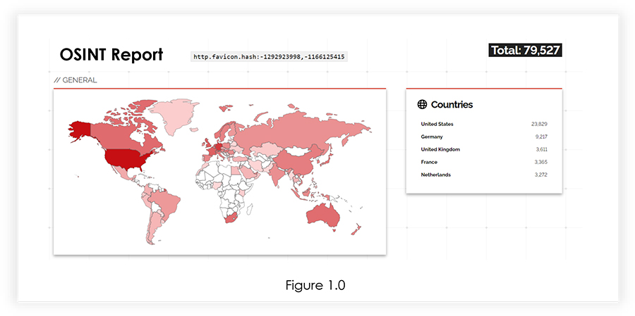
Task: Click the http.favicon.hash query string
Action: tap(269, 57)
